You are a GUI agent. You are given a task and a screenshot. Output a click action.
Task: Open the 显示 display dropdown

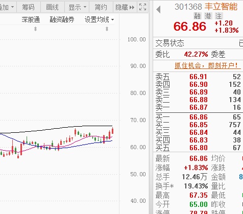point(77,7)
